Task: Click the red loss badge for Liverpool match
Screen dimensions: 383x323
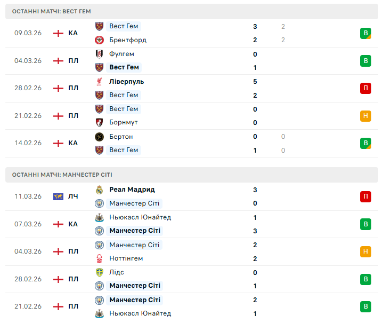Action: pyautogui.click(x=365, y=88)
